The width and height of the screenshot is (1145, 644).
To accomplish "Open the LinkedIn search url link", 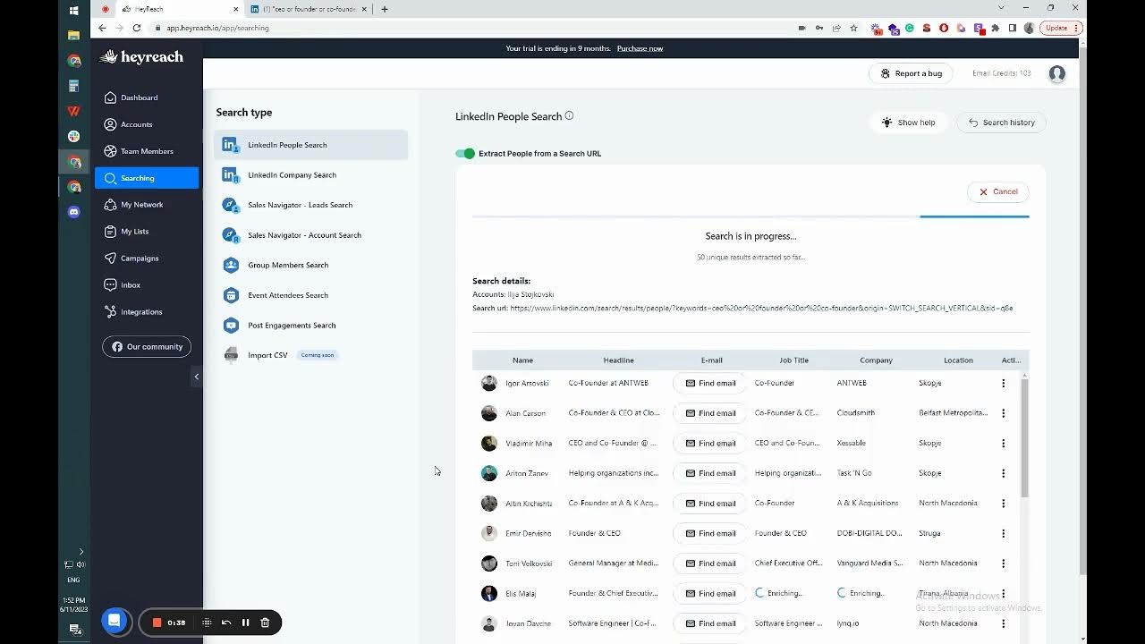I will [x=761, y=309].
